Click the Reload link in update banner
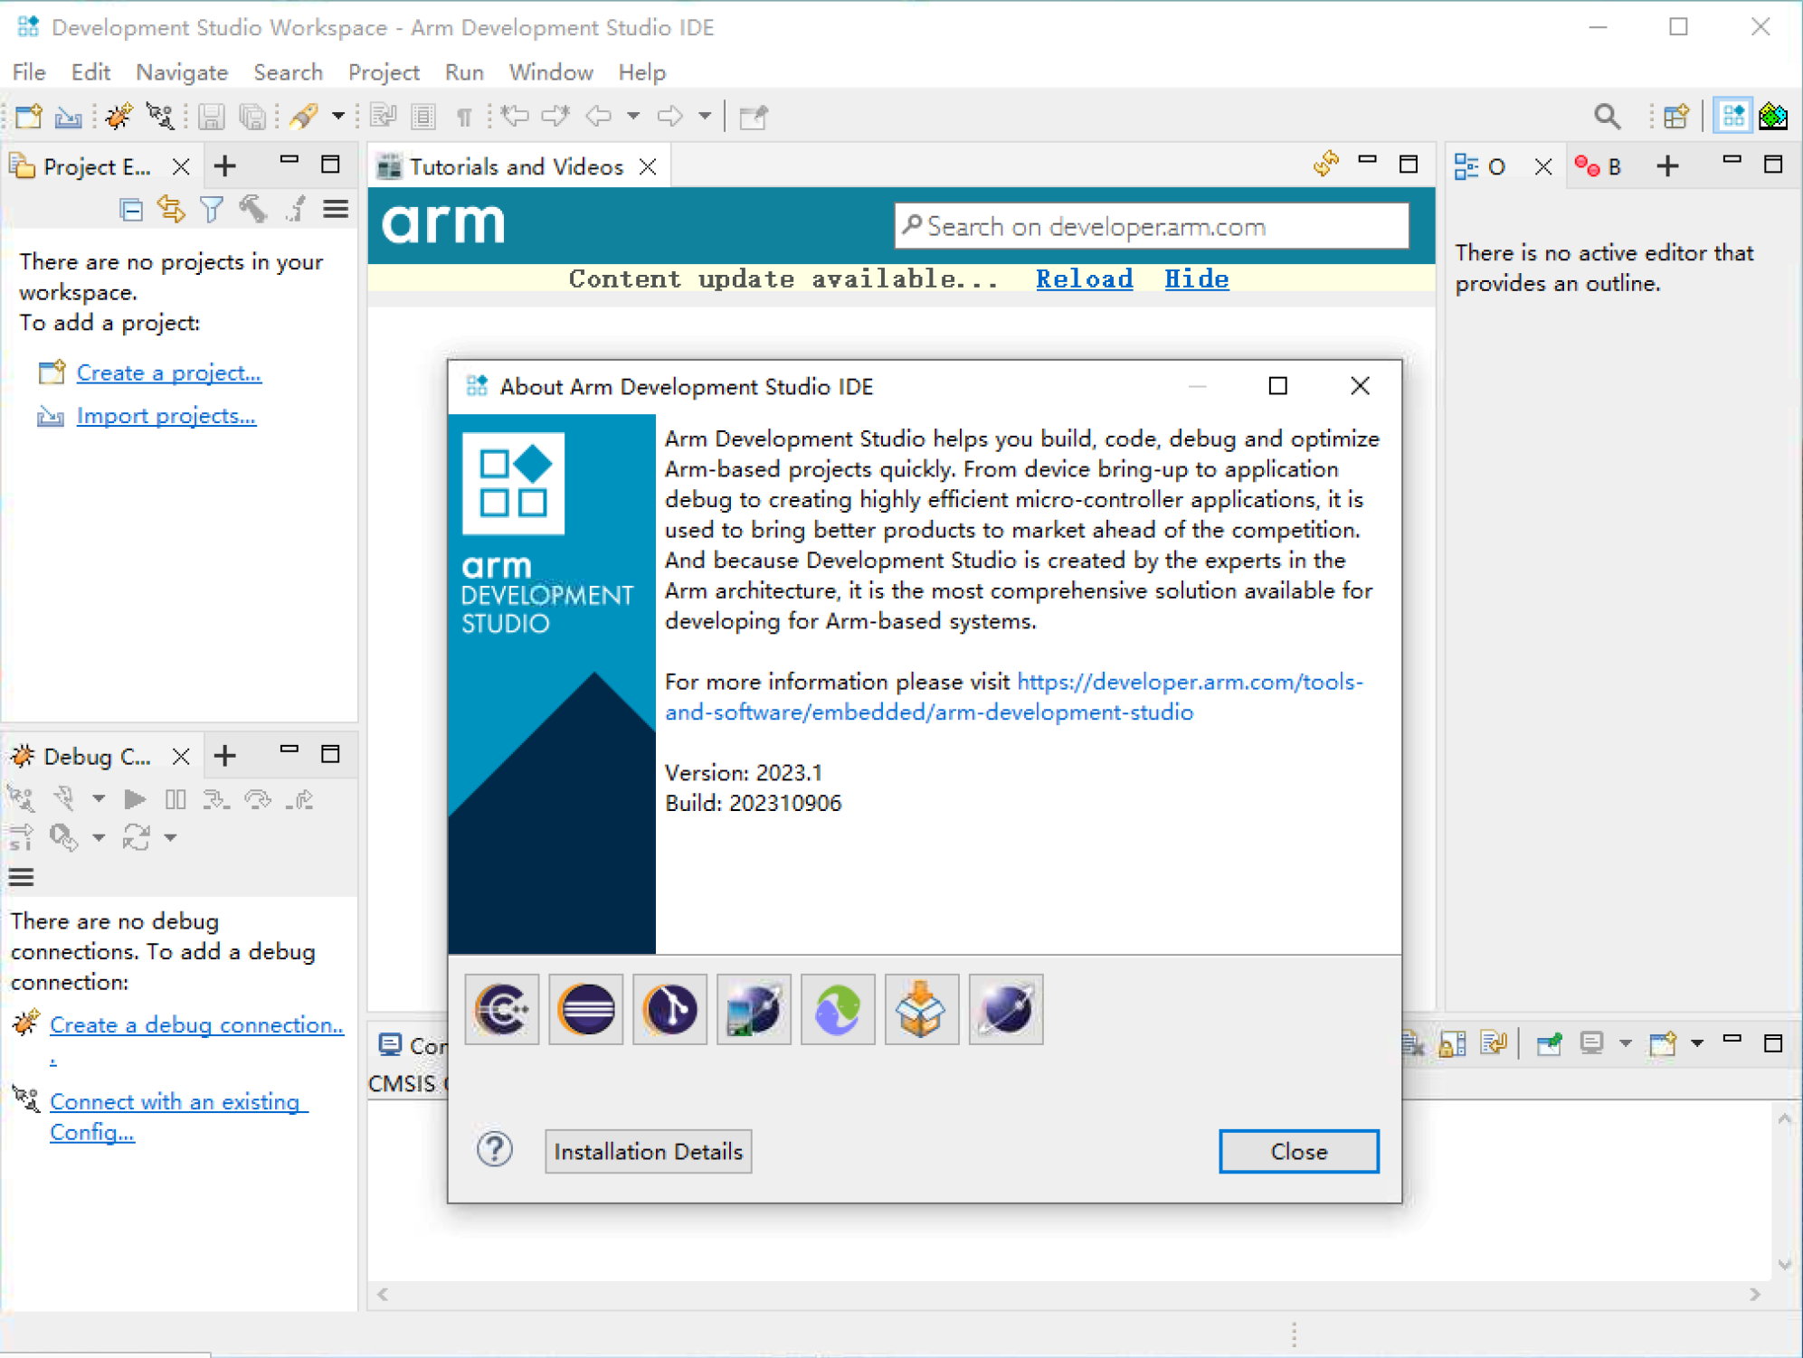This screenshot has height=1358, width=1803. (x=1084, y=278)
